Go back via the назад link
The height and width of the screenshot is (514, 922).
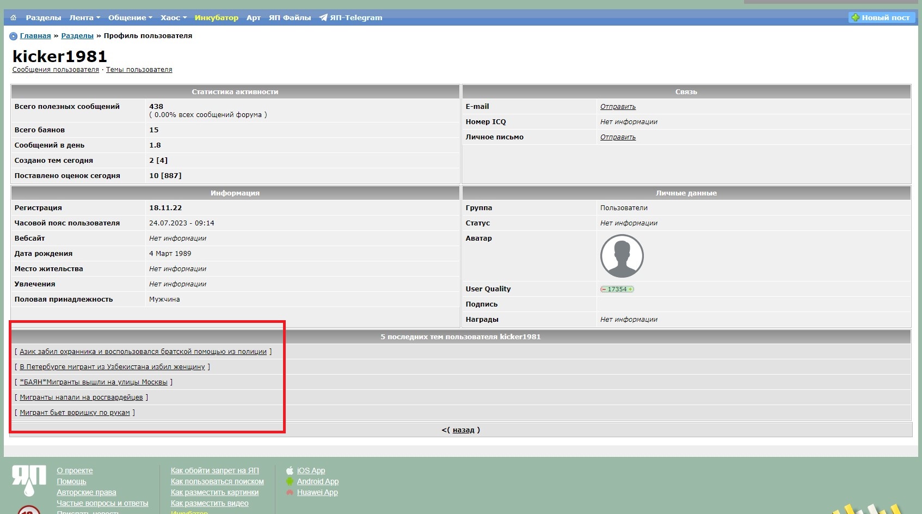pos(463,430)
